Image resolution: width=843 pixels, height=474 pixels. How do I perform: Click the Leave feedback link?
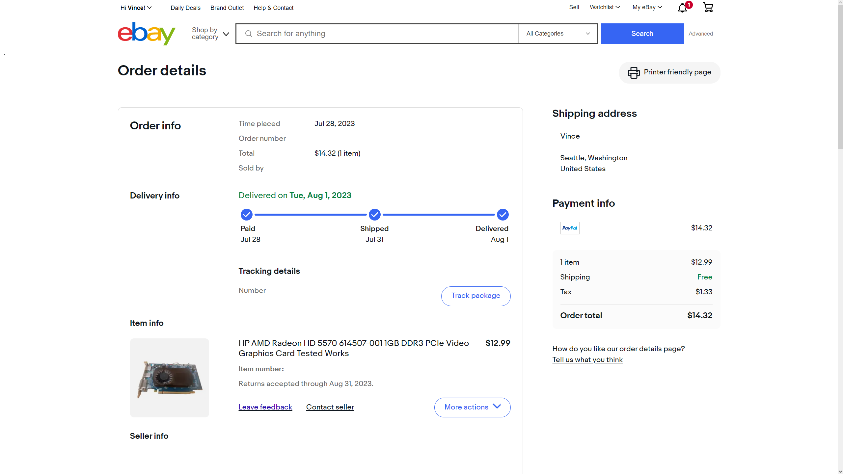[265, 407]
